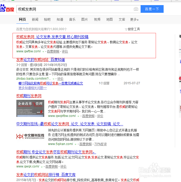Click the www.qwqkfbw.com/ green URL
181x182 pixels.
62,116
